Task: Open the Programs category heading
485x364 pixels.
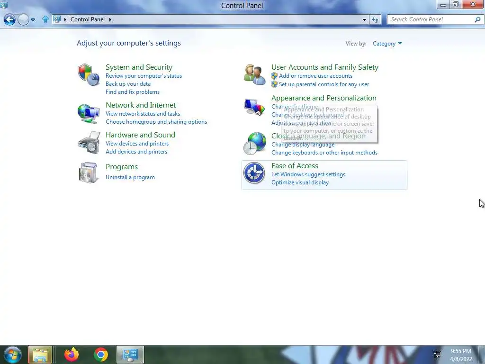Action: click(x=122, y=167)
